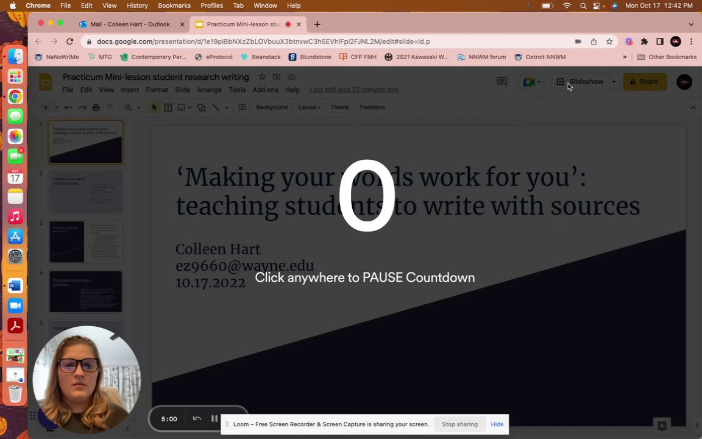Image resolution: width=702 pixels, height=439 pixels.
Task: Select slide 4 thumbnail
Action: (x=85, y=291)
